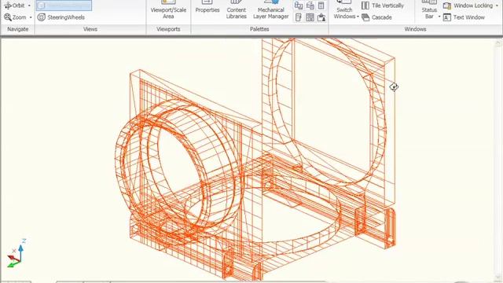Click the Palettes panel title
Screen dimensions: 503x283
(x=259, y=29)
